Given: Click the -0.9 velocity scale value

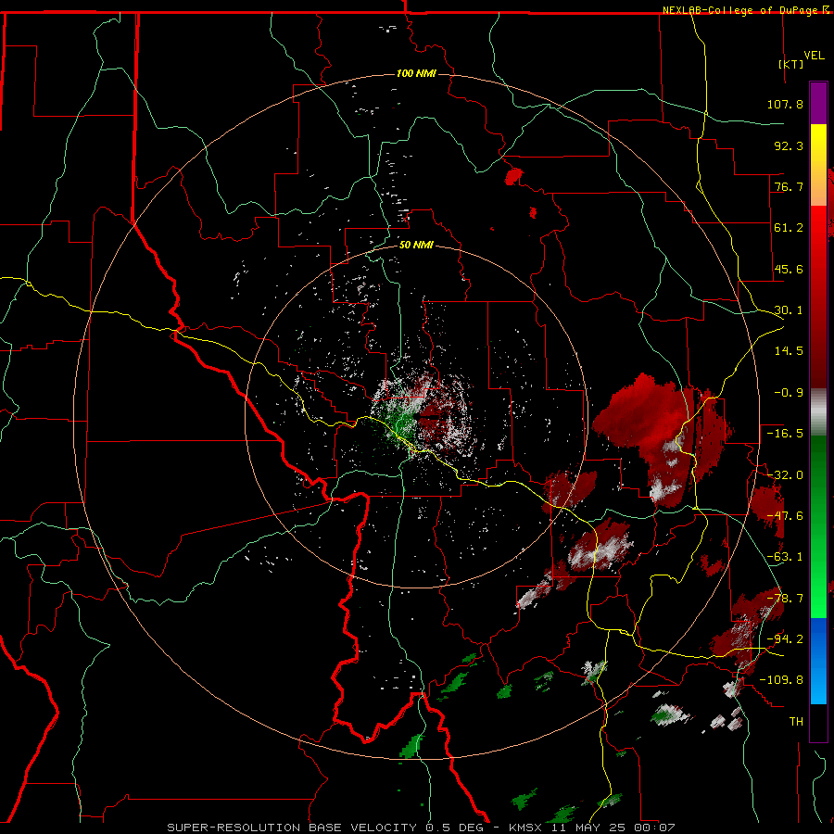Looking at the screenshot, I should (x=789, y=393).
